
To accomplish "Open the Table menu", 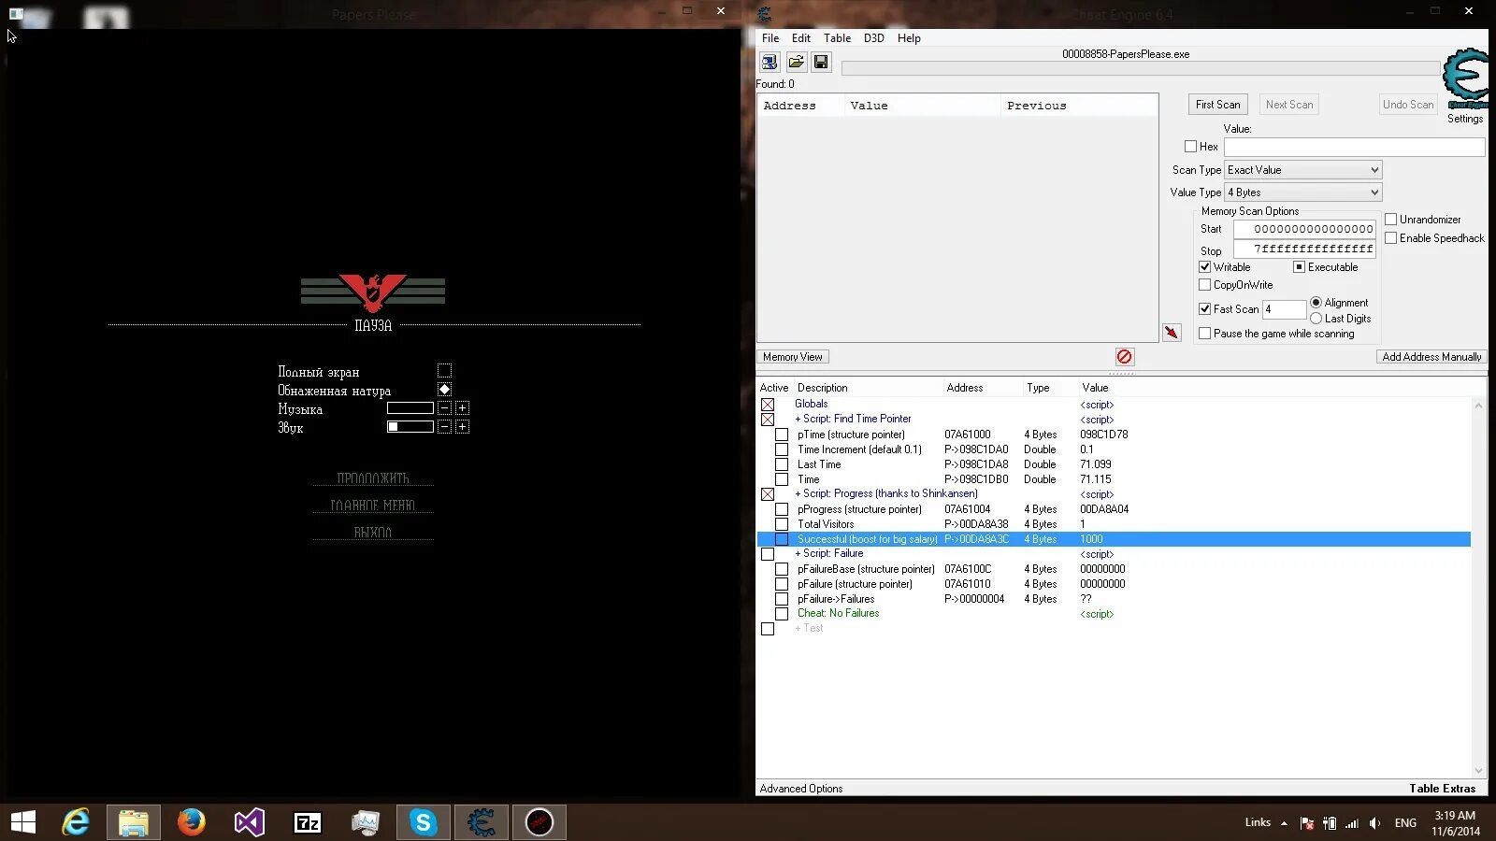I will point(837,38).
